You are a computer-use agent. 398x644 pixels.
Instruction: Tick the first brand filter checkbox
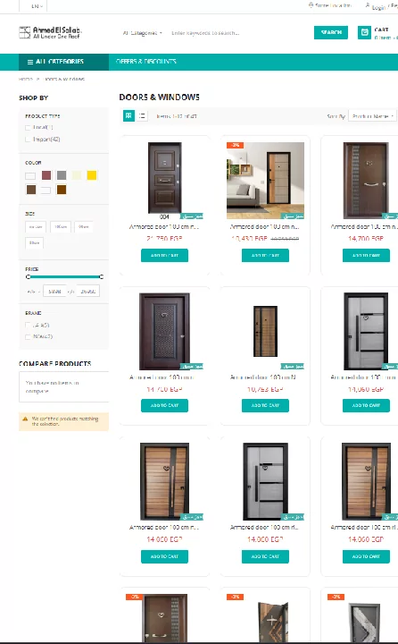coord(28,326)
